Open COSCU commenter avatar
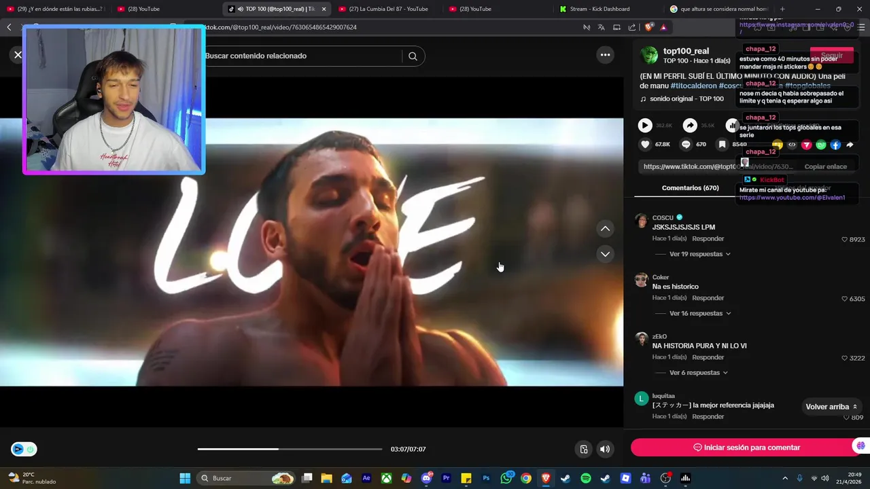Screen dimensions: 870x489 (x=641, y=221)
